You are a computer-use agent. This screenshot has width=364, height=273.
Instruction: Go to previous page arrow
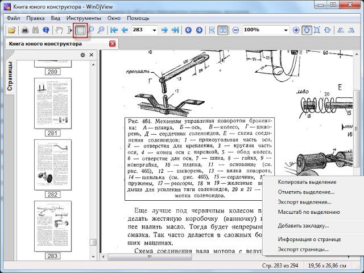125,30
